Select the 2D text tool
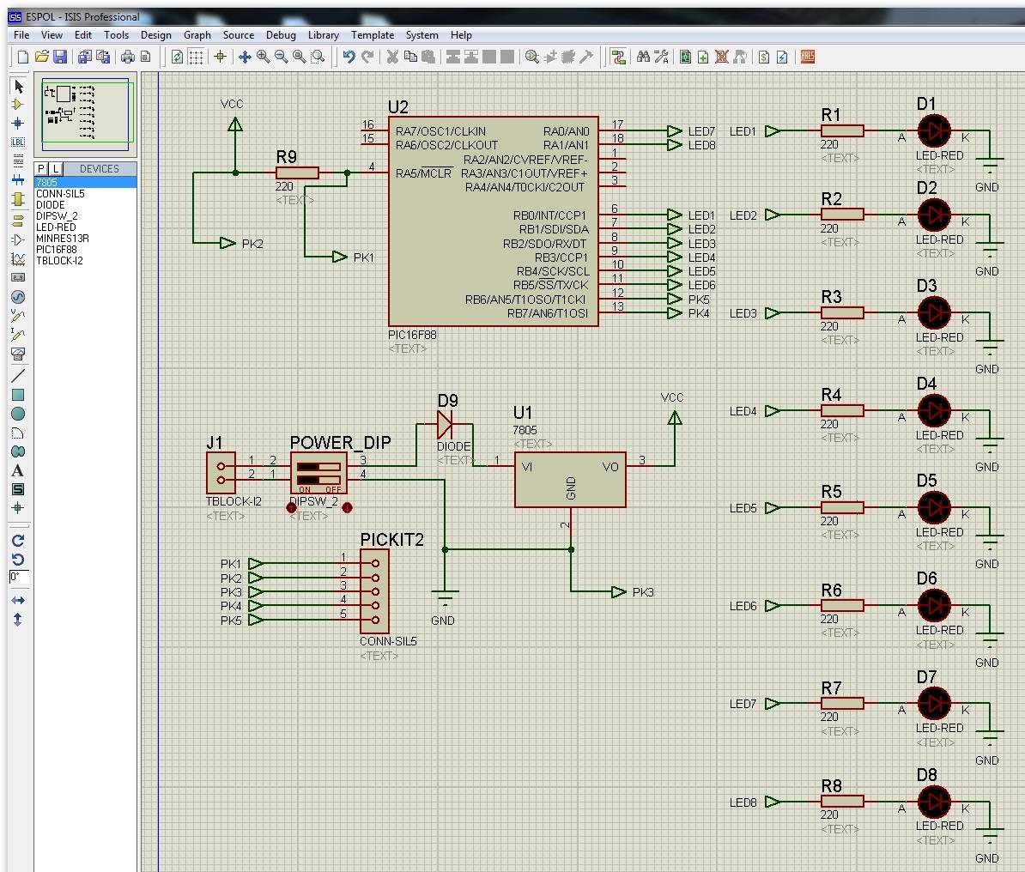This screenshot has width=1025, height=872. click(x=18, y=470)
